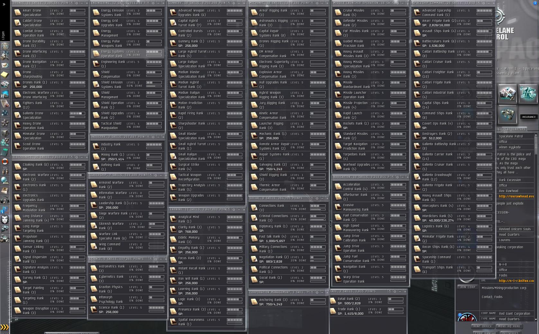
Task: Select the Wing Command skill row
Action: [x=128, y=246]
